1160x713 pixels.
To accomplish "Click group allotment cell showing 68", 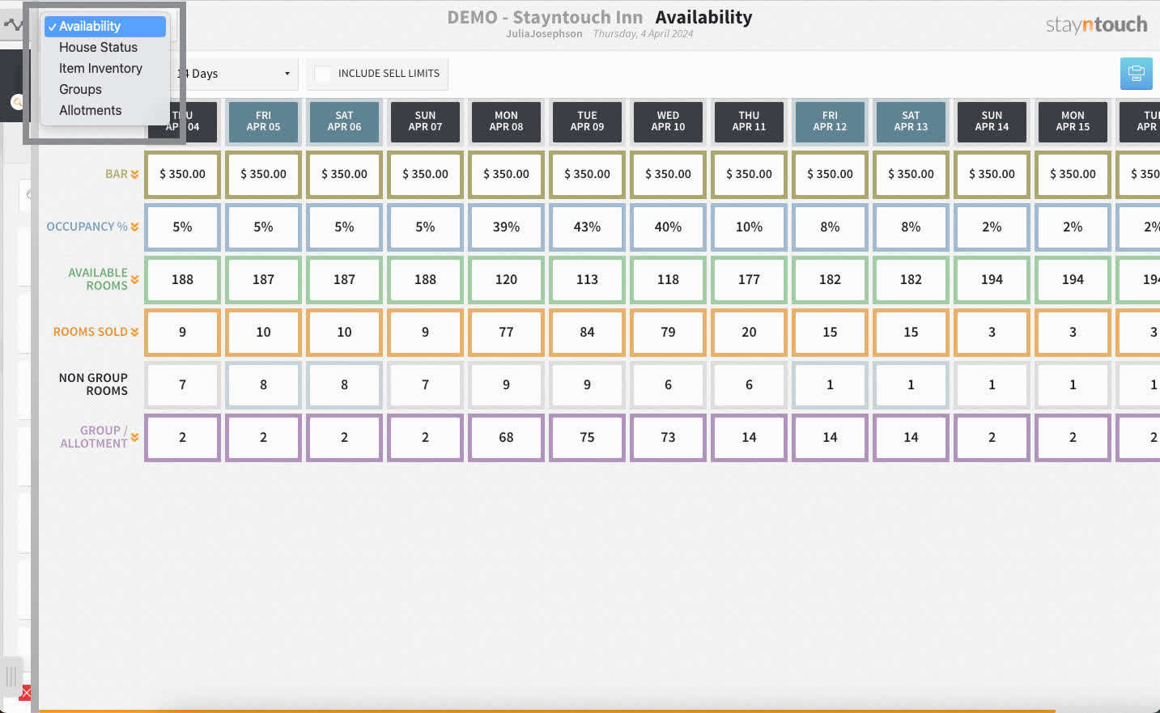I will pos(506,437).
